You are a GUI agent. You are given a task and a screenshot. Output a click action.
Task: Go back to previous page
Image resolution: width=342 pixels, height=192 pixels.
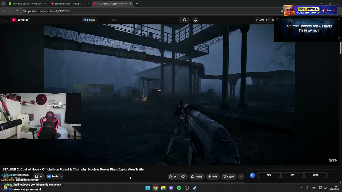(4, 11)
